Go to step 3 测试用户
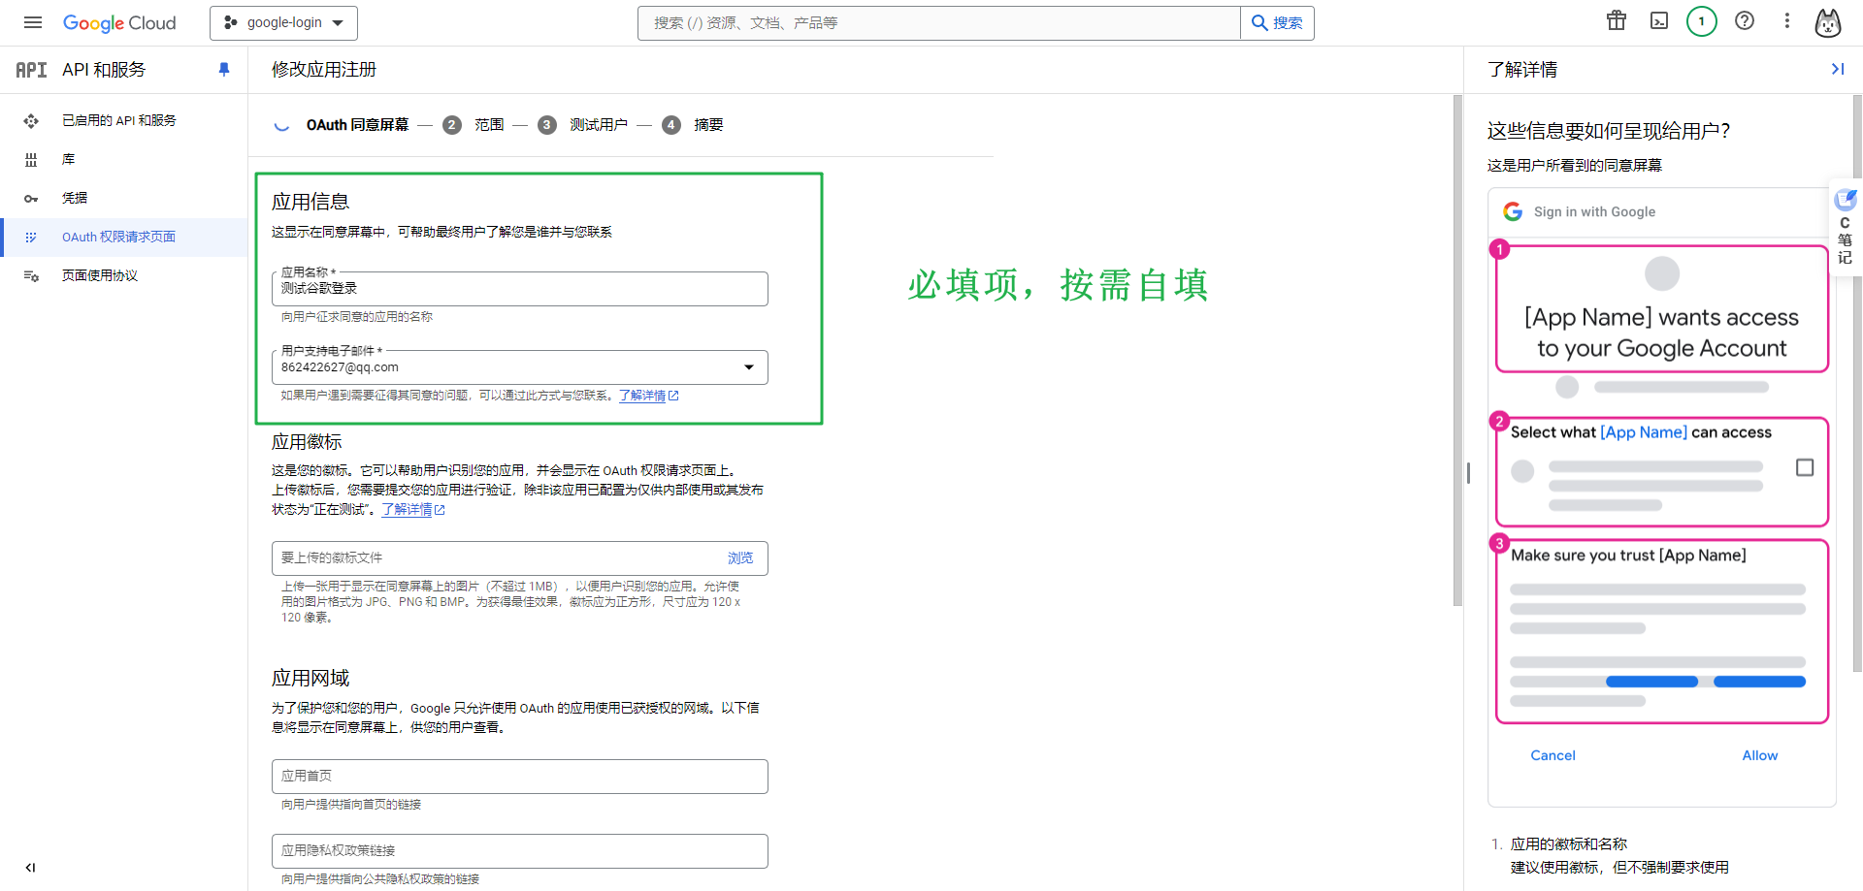 (x=584, y=125)
